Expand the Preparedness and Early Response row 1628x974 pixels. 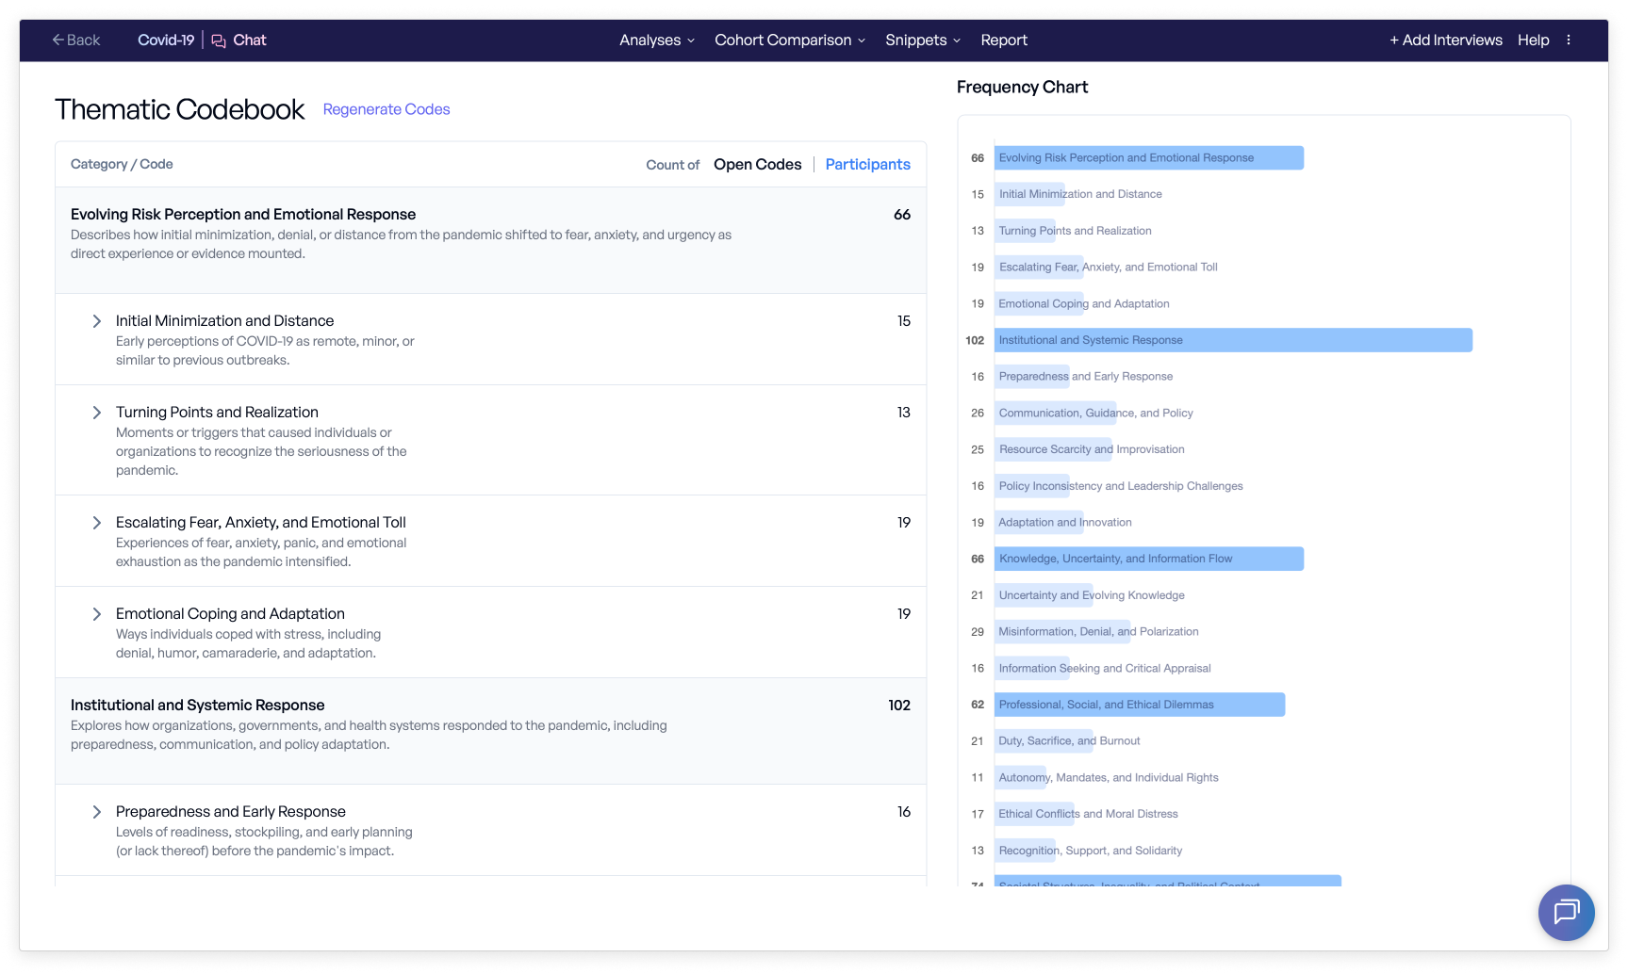(96, 812)
